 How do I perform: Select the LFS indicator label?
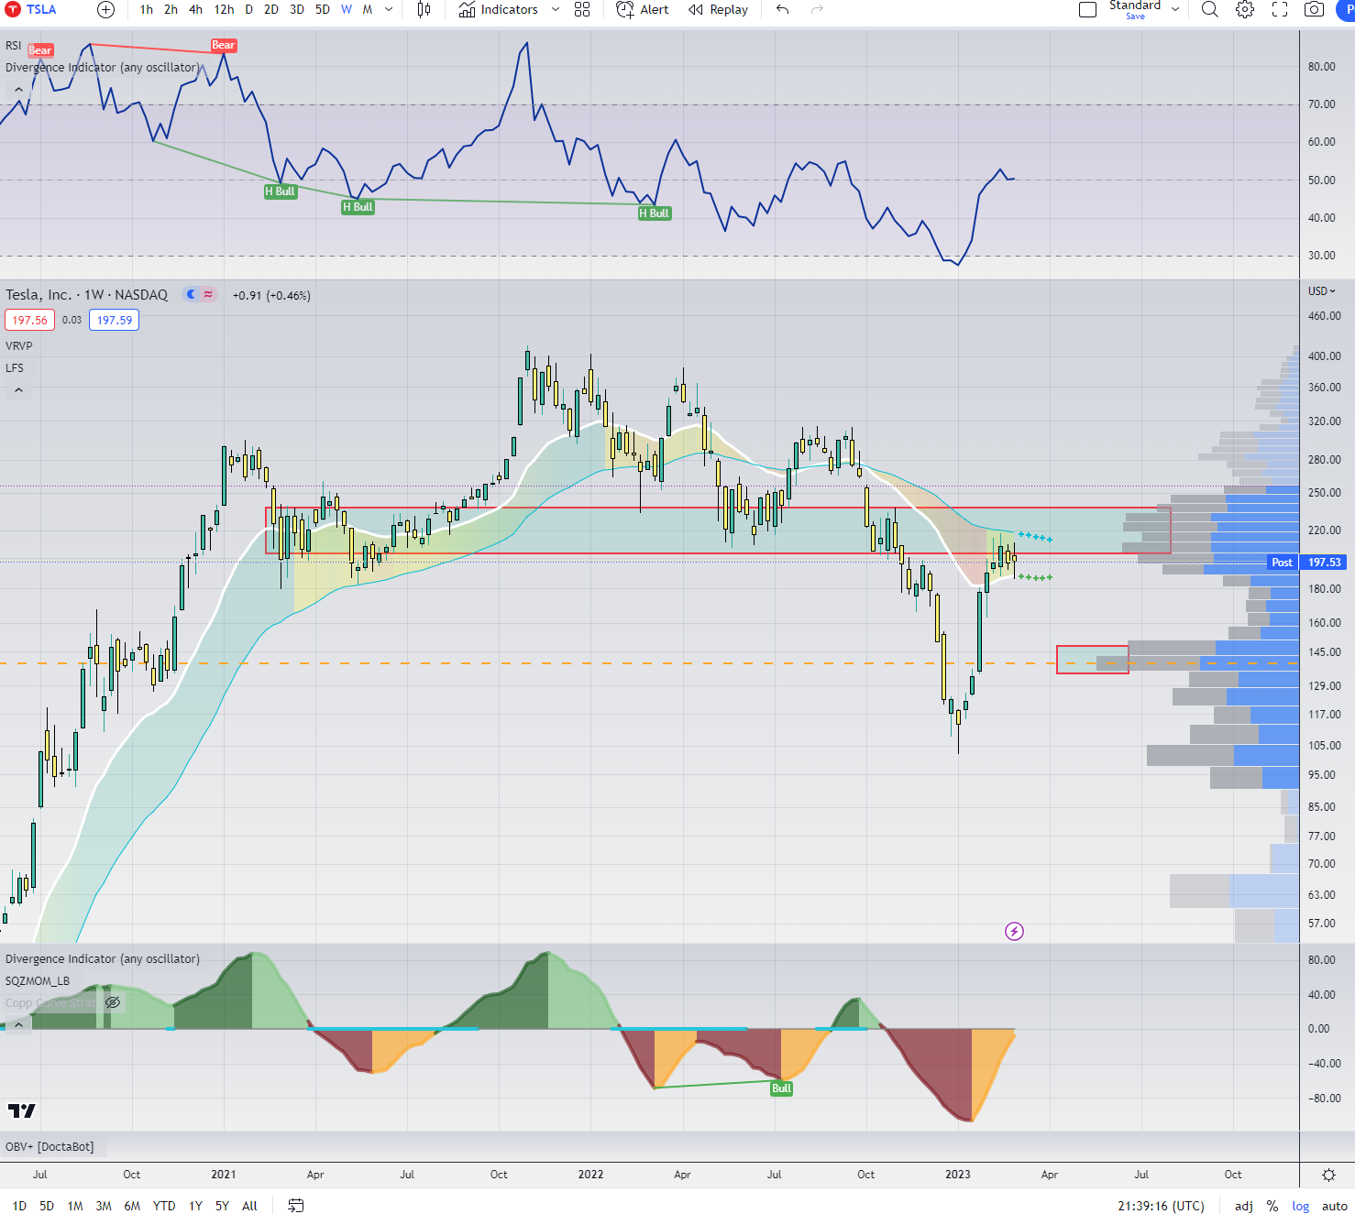(x=15, y=367)
